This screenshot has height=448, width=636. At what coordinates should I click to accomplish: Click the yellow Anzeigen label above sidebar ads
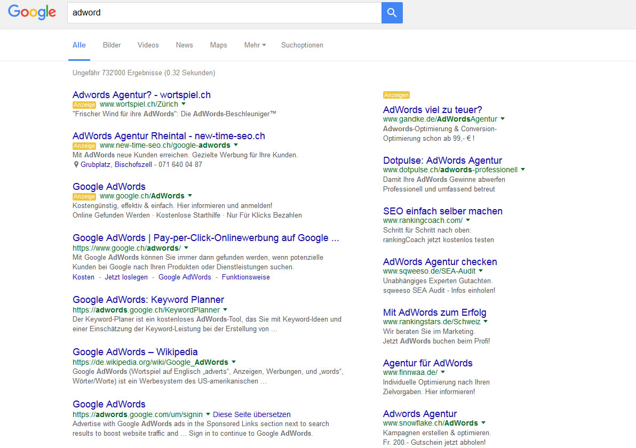coord(396,95)
